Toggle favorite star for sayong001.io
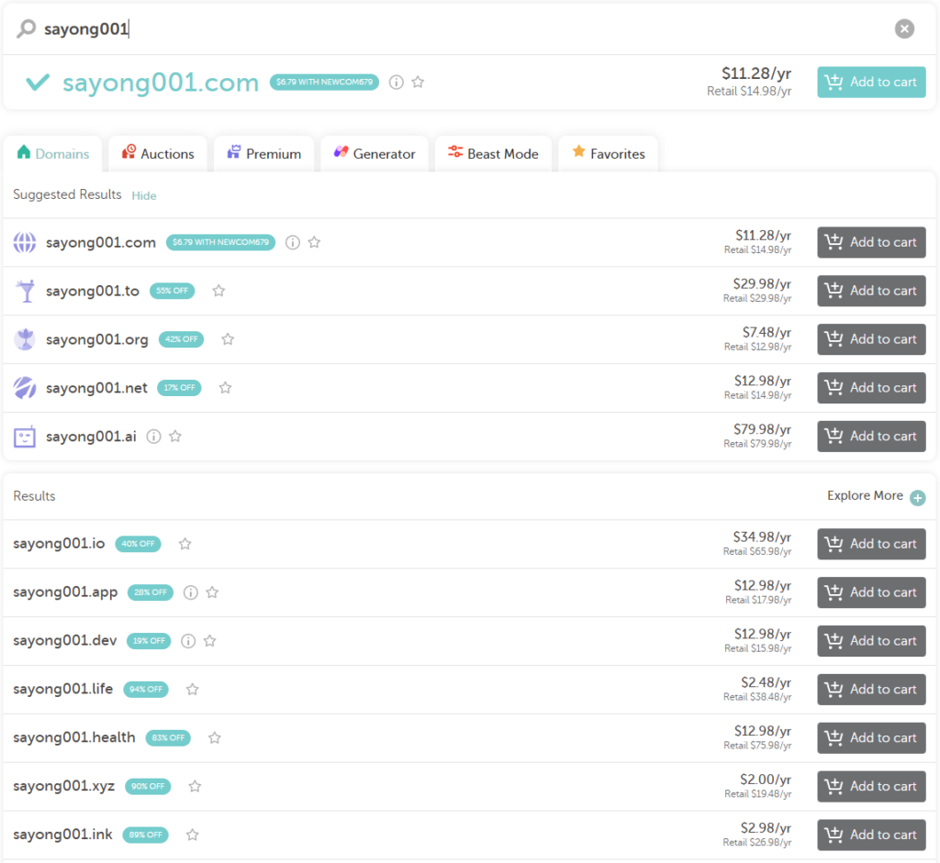Viewport: 940px width, 863px height. pos(185,544)
